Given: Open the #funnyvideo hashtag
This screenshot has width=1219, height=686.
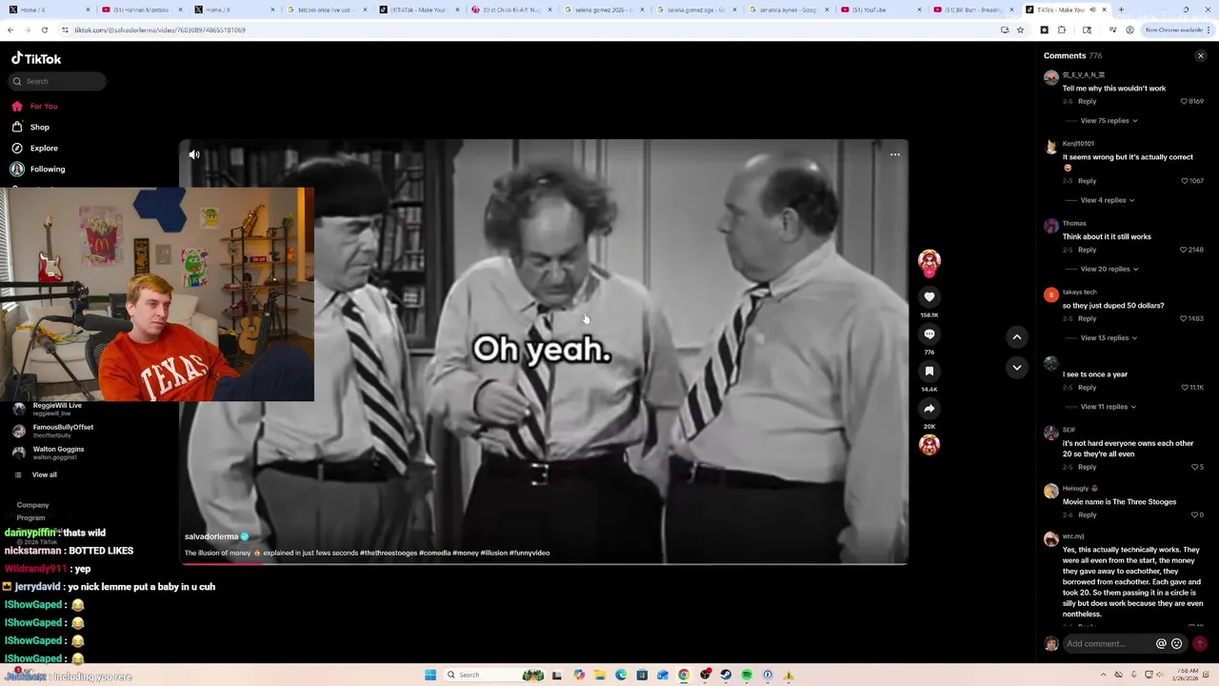Looking at the screenshot, I should (530, 553).
